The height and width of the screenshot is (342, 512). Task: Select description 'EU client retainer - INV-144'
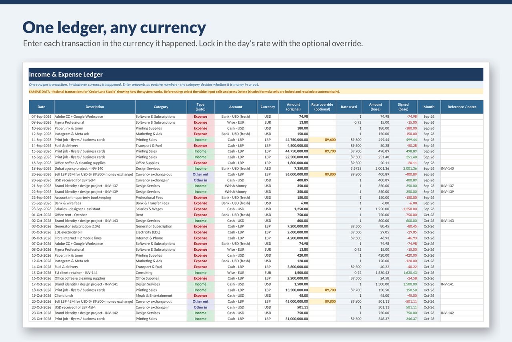[x=95, y=272]
